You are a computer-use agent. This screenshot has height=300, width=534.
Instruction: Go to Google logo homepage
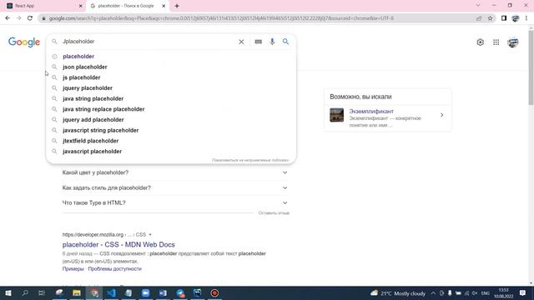(24, 42)
